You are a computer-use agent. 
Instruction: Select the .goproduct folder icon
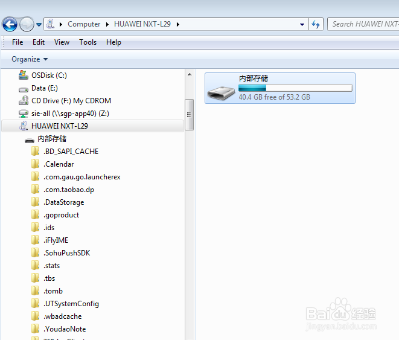click(x=36, y=214)
